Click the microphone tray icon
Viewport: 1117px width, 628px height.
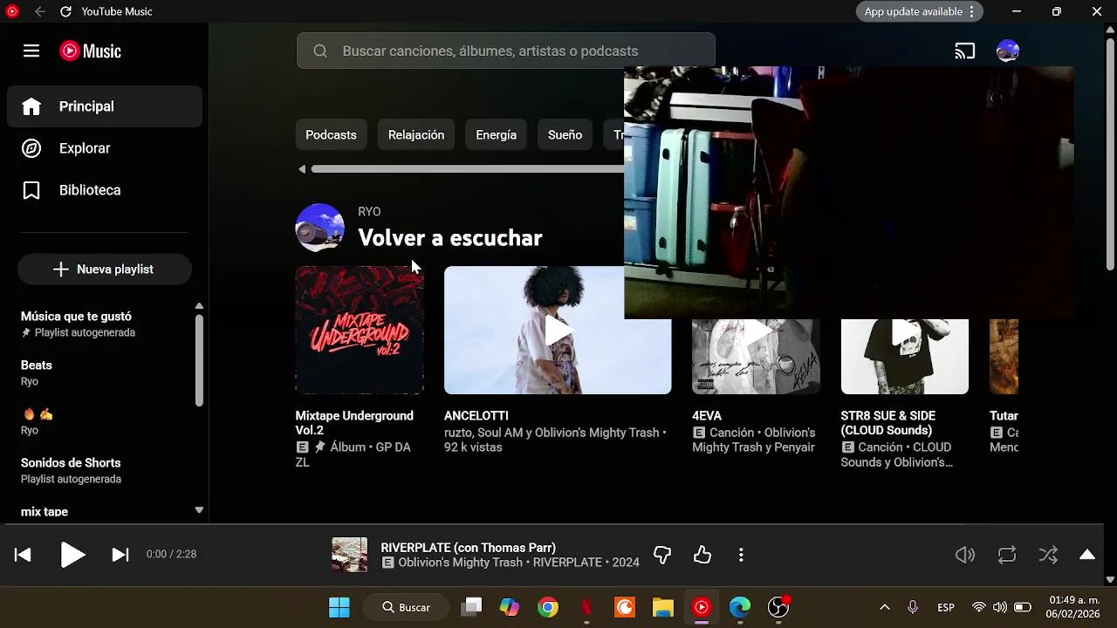click(x=913, y=607)
